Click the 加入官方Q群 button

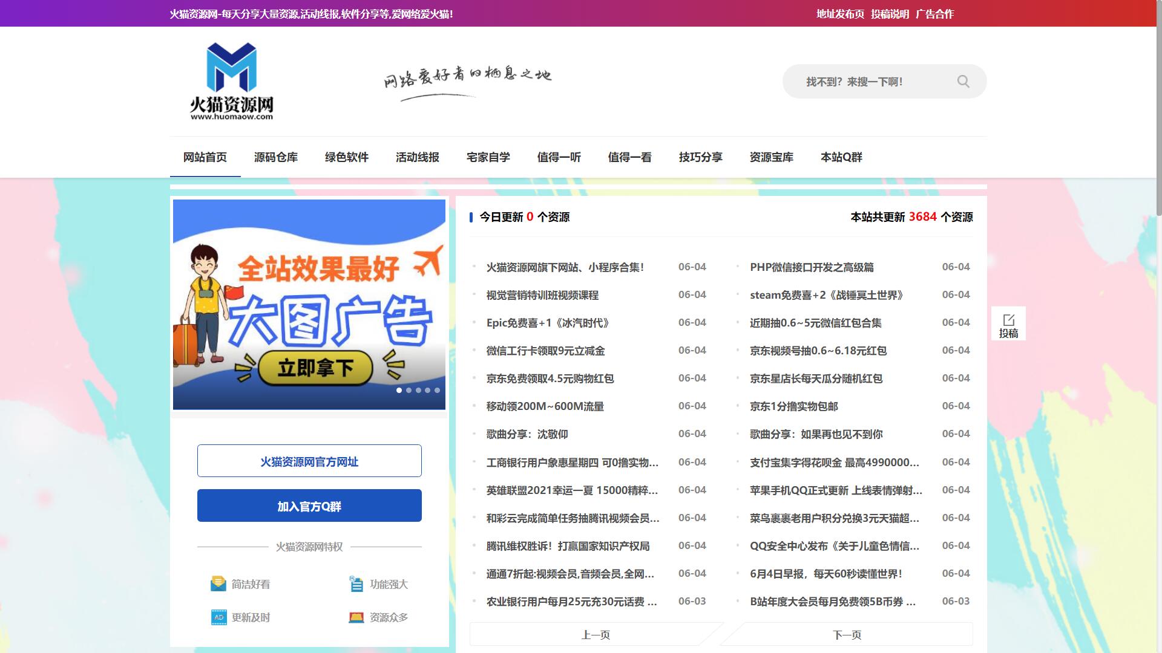[309, 506]
